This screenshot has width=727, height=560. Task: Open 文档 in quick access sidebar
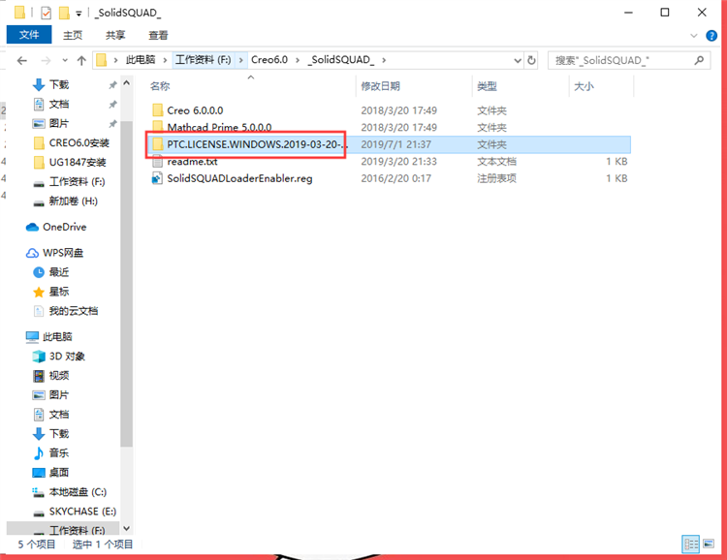pyautogui.click(x=59, y=105)
